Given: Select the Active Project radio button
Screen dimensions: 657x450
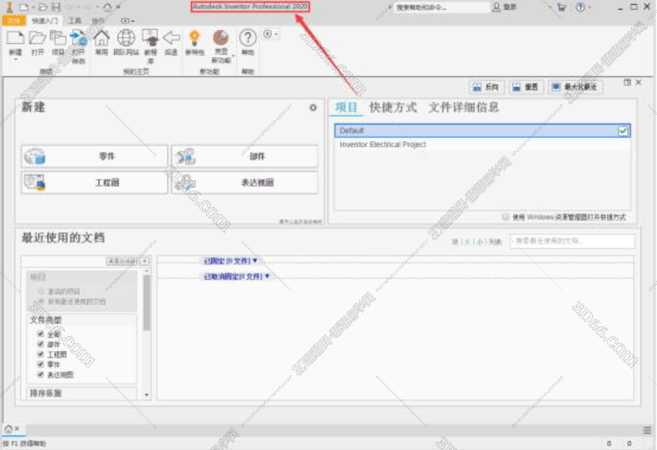Looking at the screenshot, I should tap(41, 291).
